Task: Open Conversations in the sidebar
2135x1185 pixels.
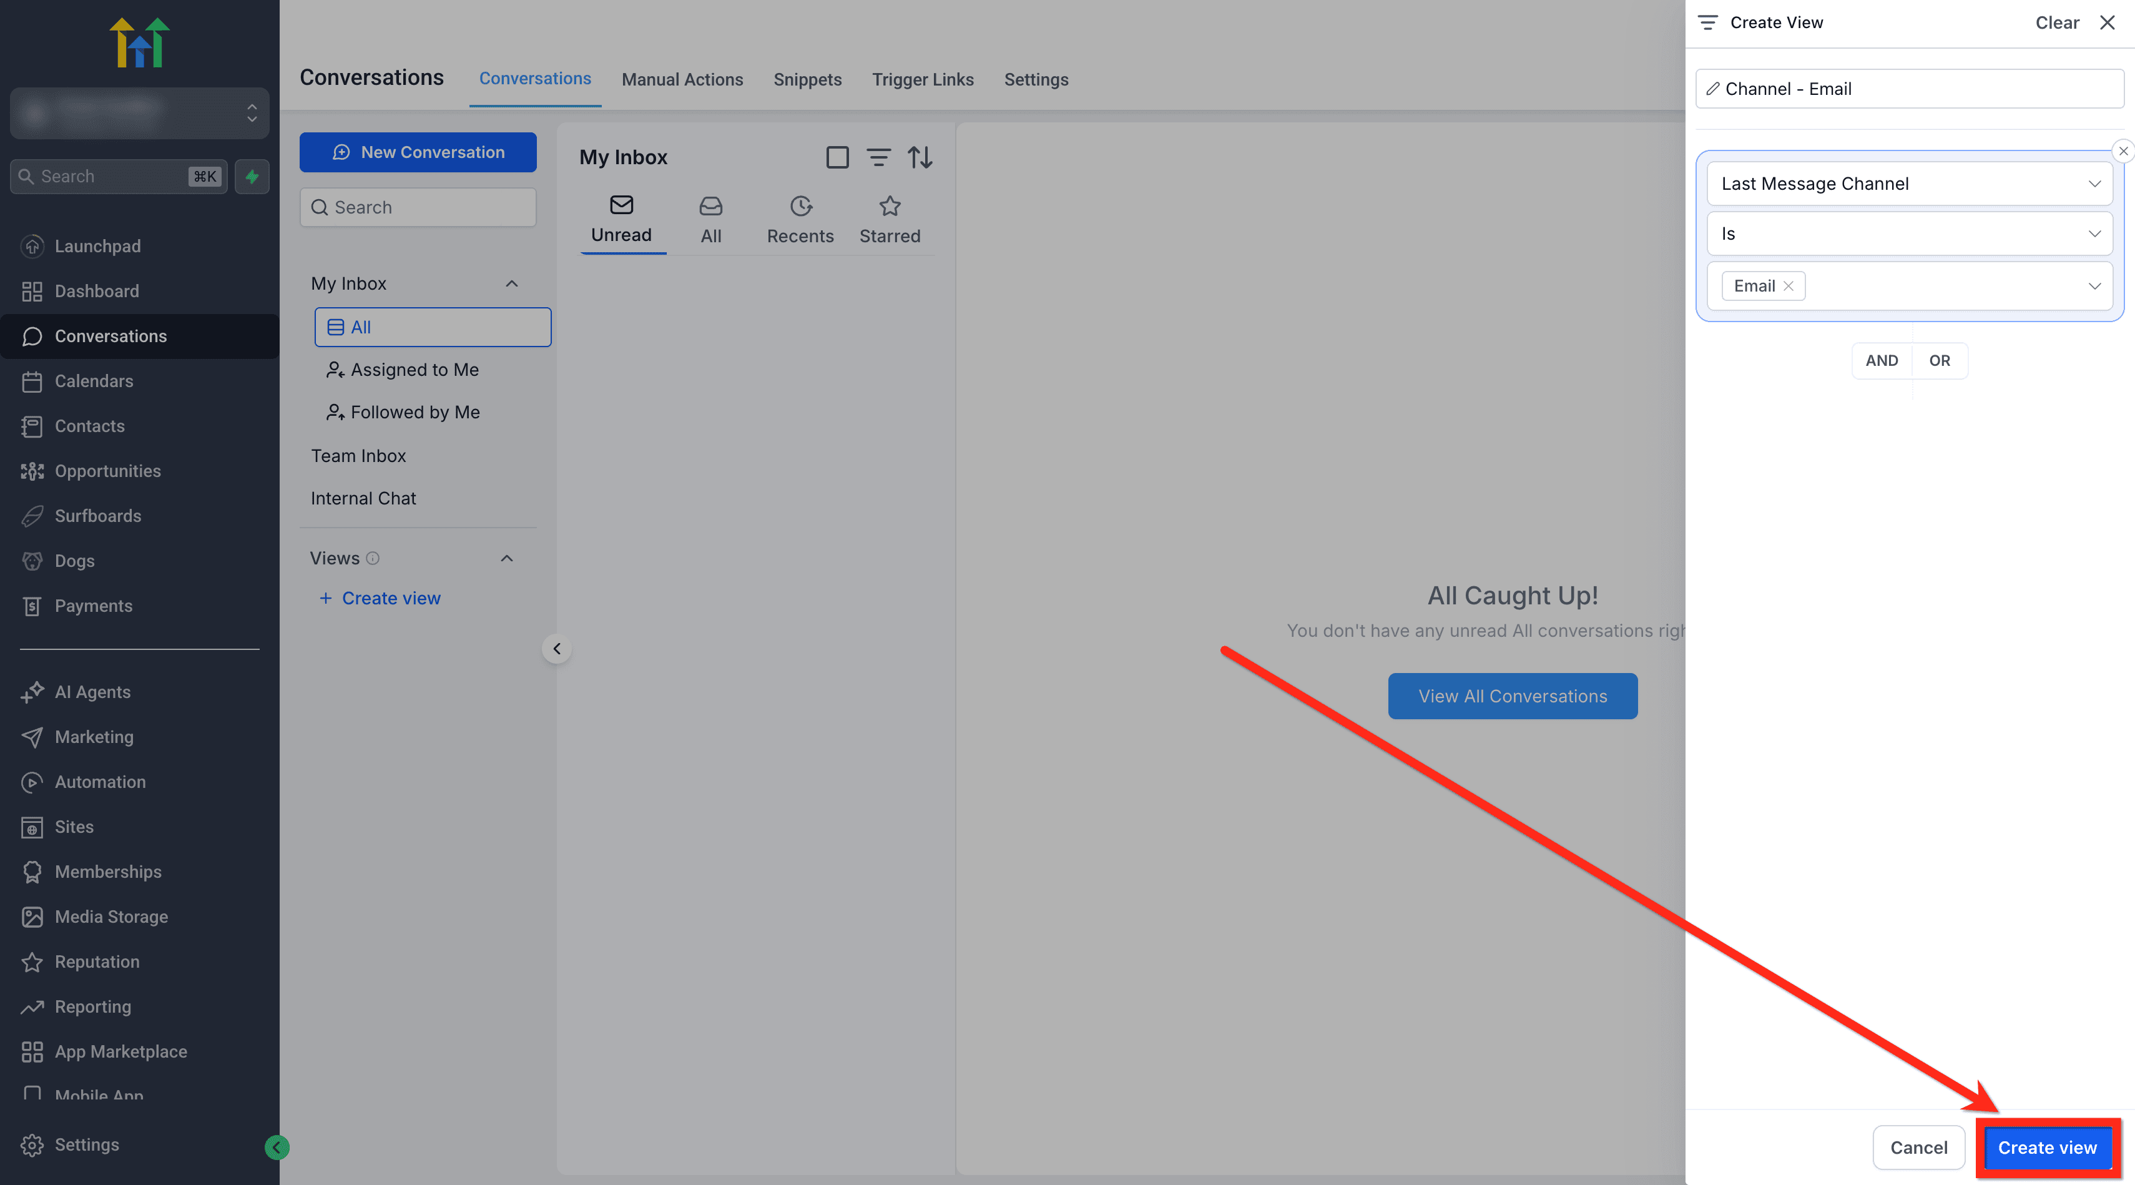Action: [x=139, y=337]
